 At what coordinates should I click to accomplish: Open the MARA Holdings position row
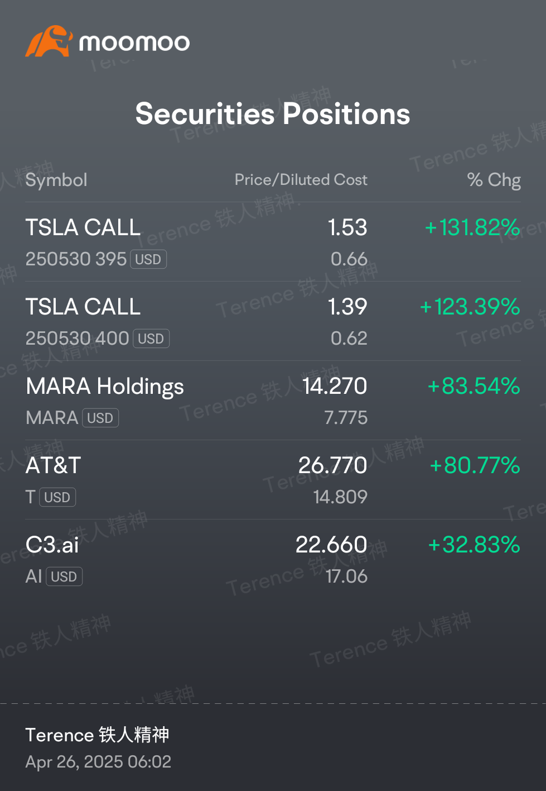273,401
